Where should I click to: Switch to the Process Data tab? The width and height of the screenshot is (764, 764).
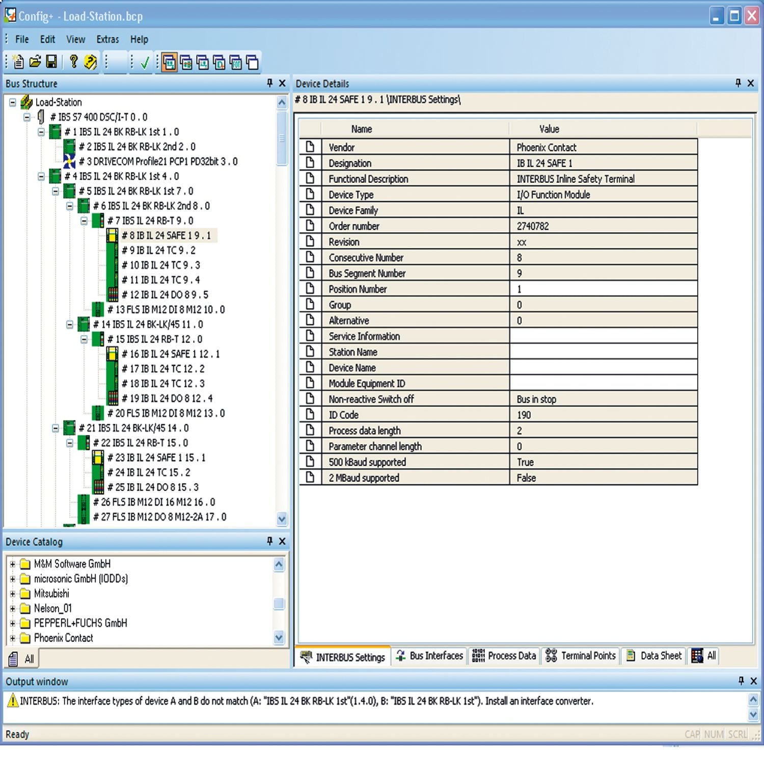click(505, 656)
